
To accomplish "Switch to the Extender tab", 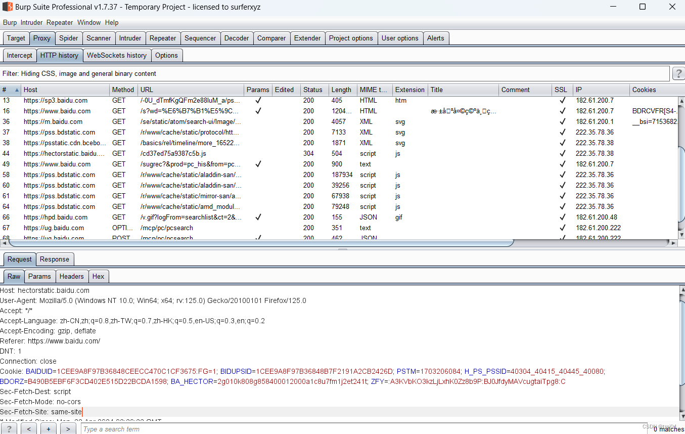I will (307, 38).
